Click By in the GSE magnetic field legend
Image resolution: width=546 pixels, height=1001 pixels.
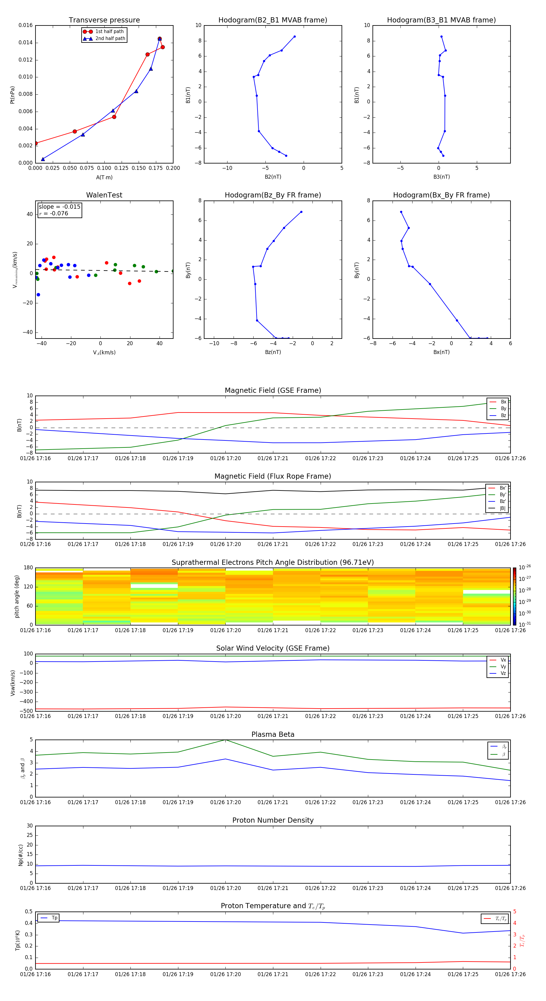tap(498, 409)
